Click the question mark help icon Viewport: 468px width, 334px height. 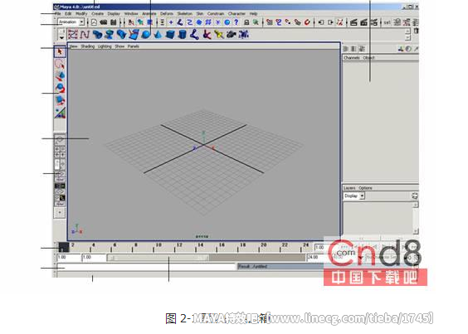(236, 22)
